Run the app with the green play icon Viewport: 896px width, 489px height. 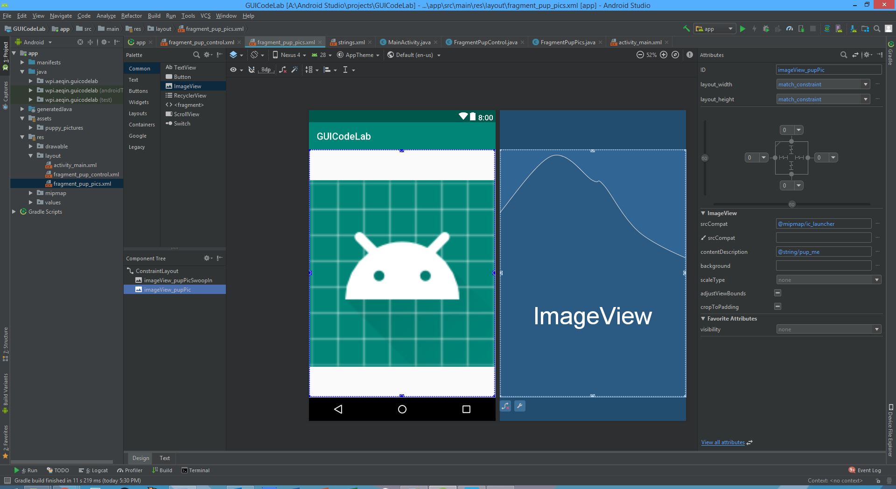742,28
